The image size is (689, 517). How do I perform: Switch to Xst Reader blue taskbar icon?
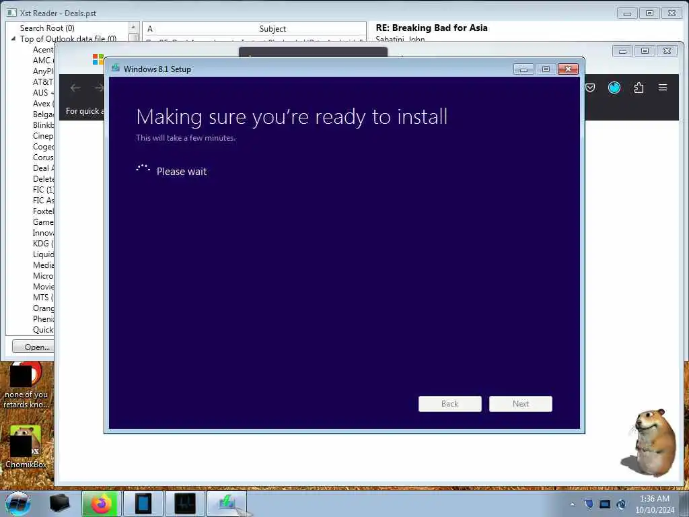(x=143, y=504)
